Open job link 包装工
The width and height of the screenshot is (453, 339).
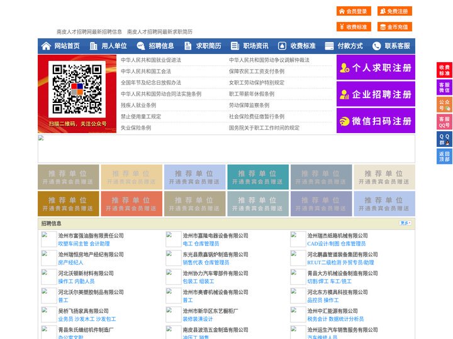(190, 281)
